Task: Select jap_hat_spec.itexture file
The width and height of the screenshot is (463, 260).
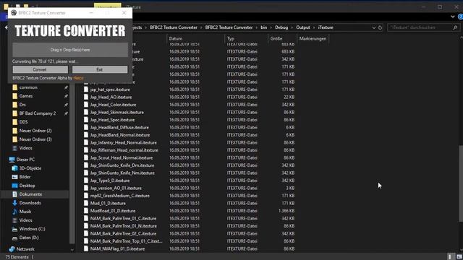Action: (110, 90)
